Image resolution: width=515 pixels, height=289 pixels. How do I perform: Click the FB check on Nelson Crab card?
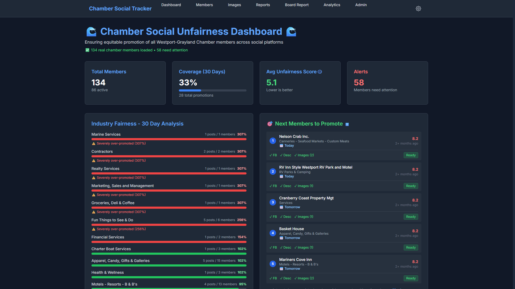click(x=273, y=155)
